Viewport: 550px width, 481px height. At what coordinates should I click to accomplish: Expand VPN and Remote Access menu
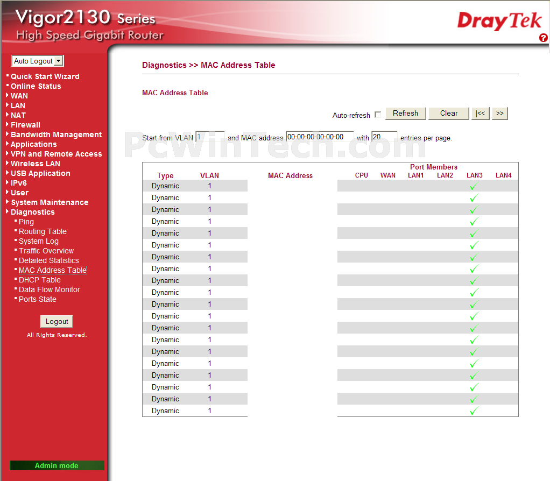56,154
